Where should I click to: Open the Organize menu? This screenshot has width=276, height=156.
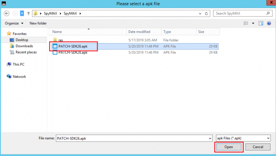click(14, 23)
